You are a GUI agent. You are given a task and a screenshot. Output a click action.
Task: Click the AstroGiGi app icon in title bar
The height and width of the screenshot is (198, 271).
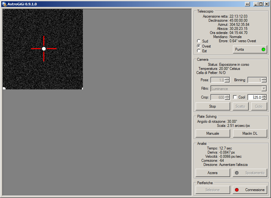click(x=4, y=4)
